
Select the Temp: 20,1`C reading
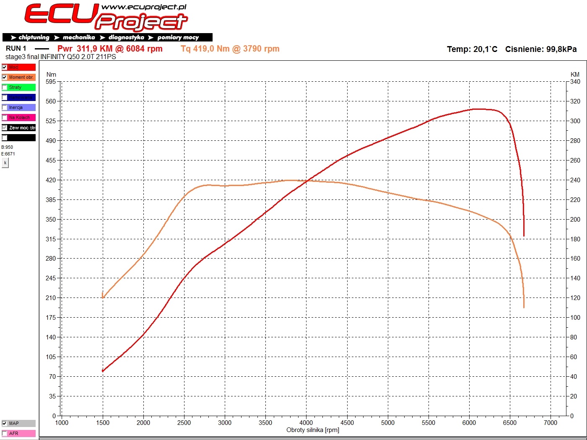[x=472, y=49]
